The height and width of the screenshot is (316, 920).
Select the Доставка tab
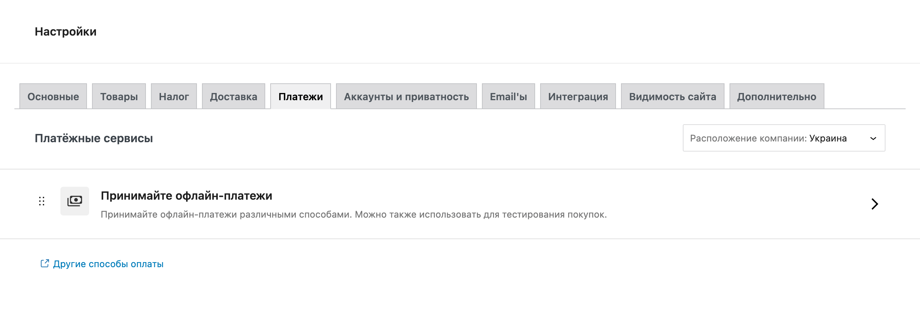[234, 97]
